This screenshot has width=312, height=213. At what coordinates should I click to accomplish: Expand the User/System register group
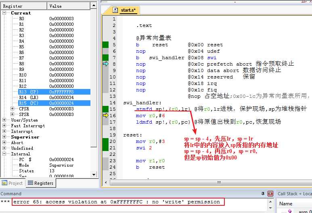(x=4, y=120)
